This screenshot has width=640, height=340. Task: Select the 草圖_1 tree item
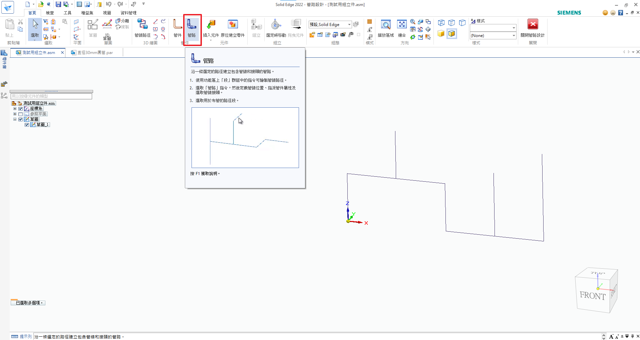[43, 125]
